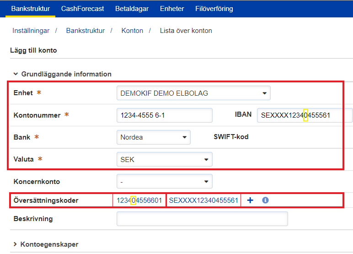Switch to the Bankstruktur tab
Image resolution: width=353 pixels, height=254 pixels.
(30, 9)
